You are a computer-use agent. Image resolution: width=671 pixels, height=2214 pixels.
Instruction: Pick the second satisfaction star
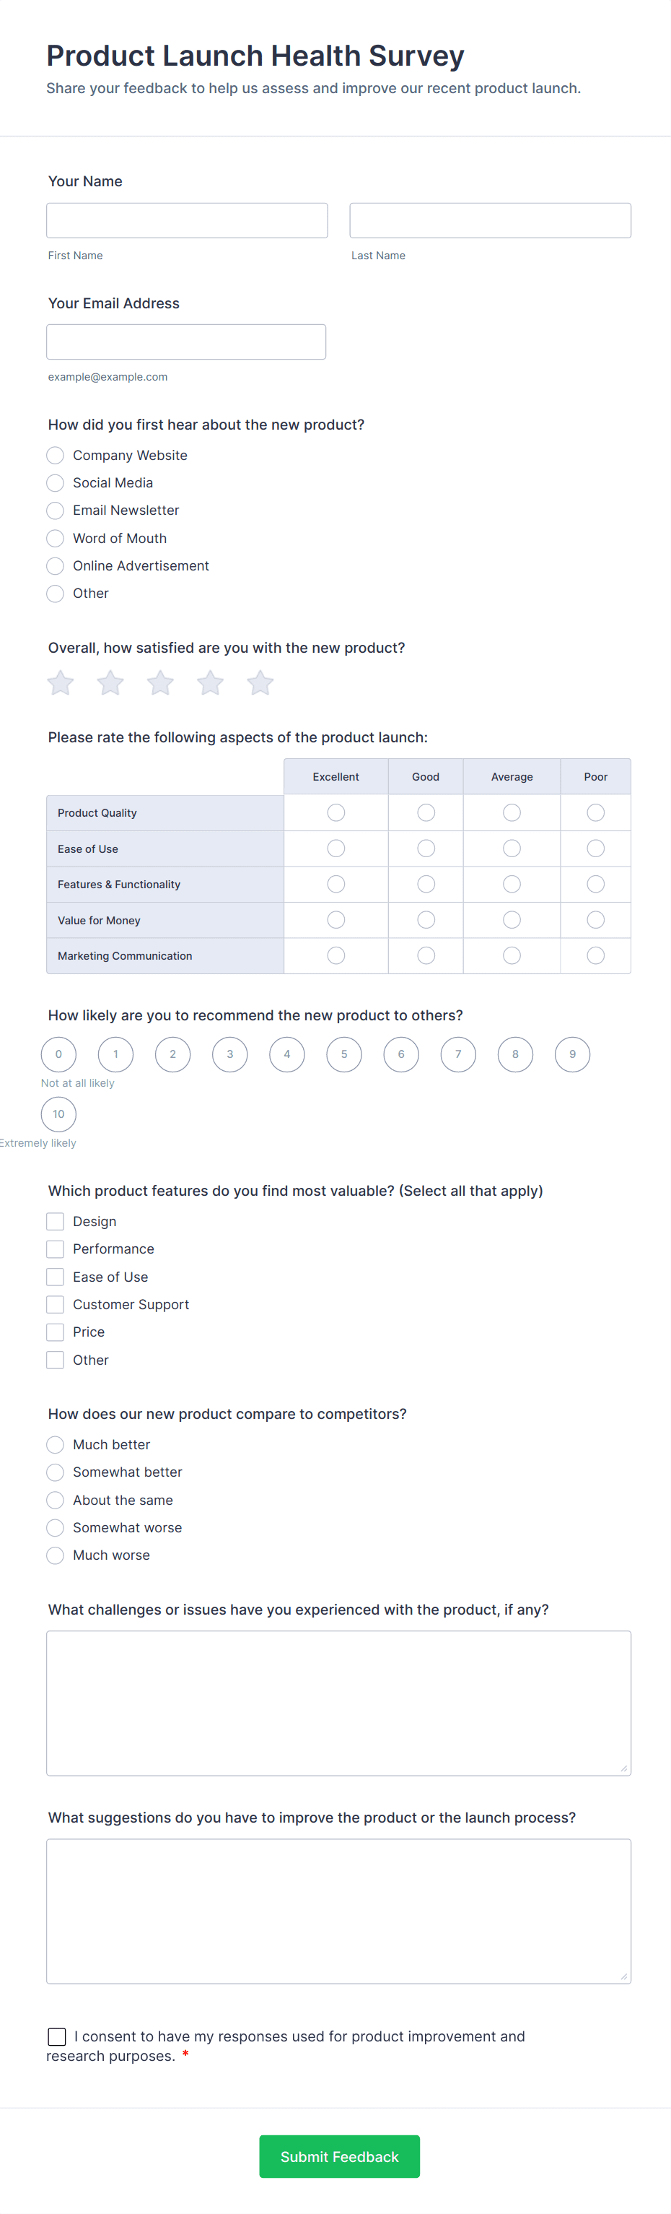[110, 683]
